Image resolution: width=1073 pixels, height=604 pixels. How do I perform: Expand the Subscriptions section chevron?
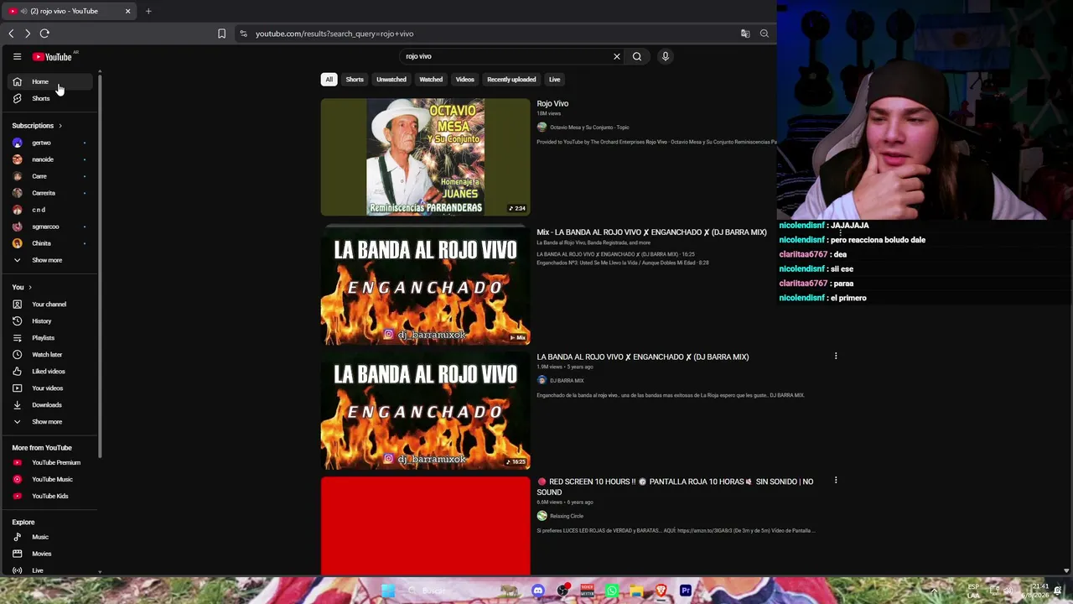[60, 126]
